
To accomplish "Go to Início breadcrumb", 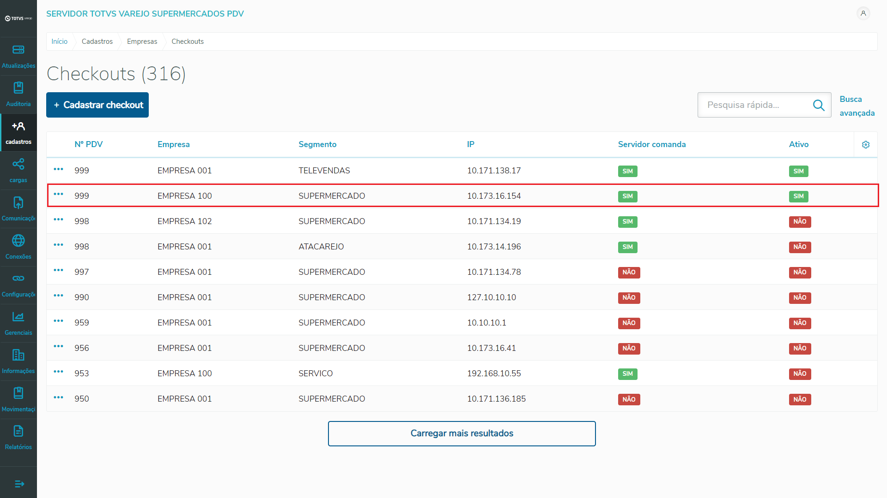I will click(x=59, y=41).
